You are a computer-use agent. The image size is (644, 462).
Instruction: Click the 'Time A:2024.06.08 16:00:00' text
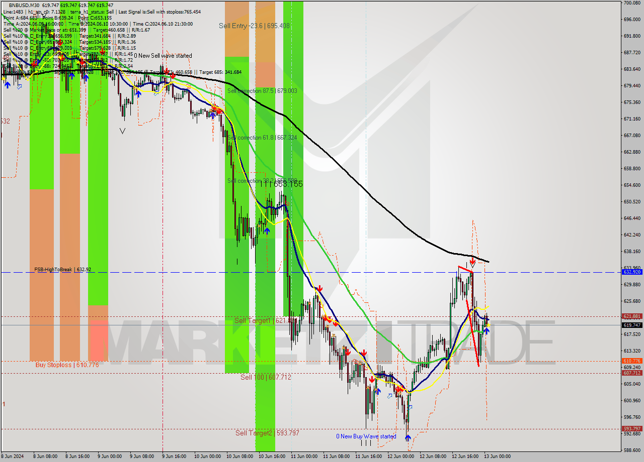coord(33,24)
